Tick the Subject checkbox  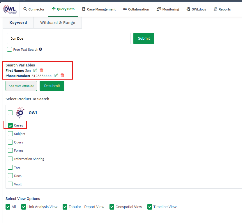click(10, 134)
